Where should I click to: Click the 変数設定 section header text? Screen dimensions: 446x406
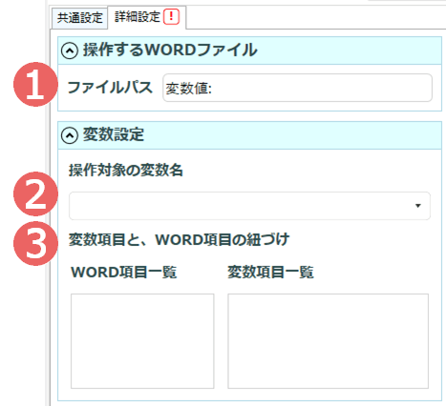coord(114,134)
